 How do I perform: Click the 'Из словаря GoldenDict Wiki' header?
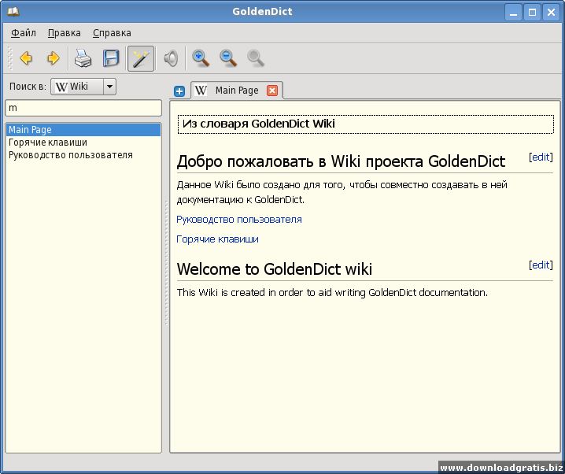click(x=365, y=124)
